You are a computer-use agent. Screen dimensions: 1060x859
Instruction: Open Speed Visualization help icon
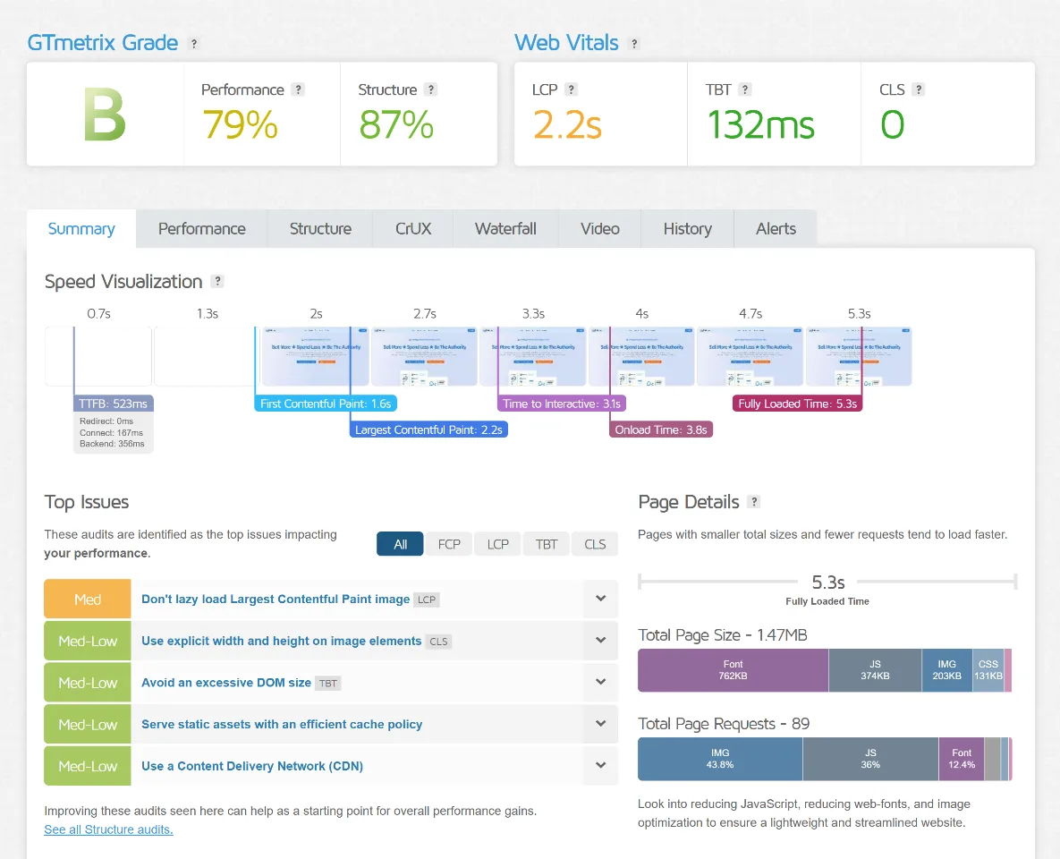[217, 281]
